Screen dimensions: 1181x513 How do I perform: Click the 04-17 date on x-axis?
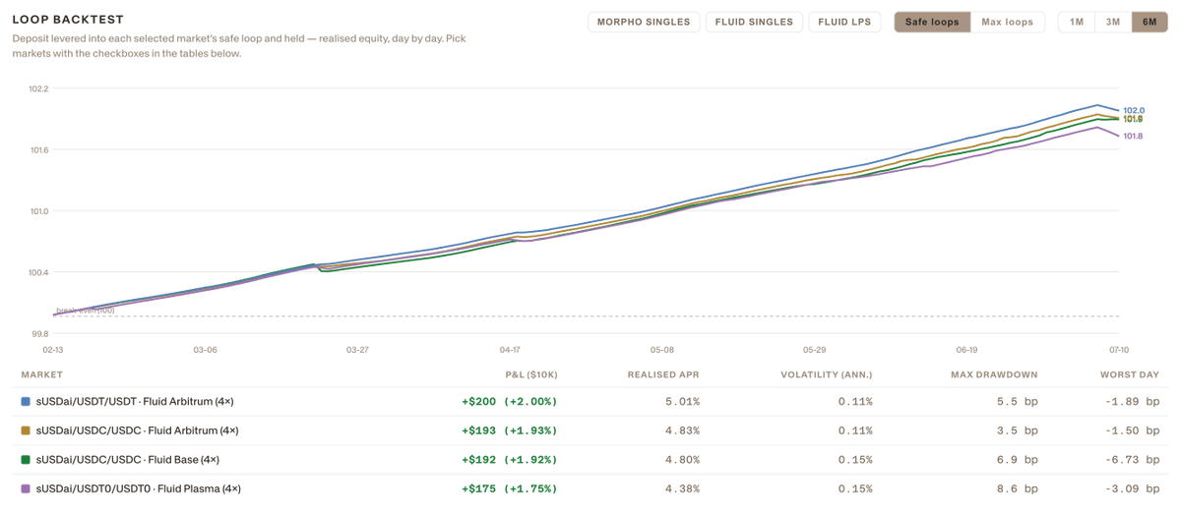coord(510,350)
